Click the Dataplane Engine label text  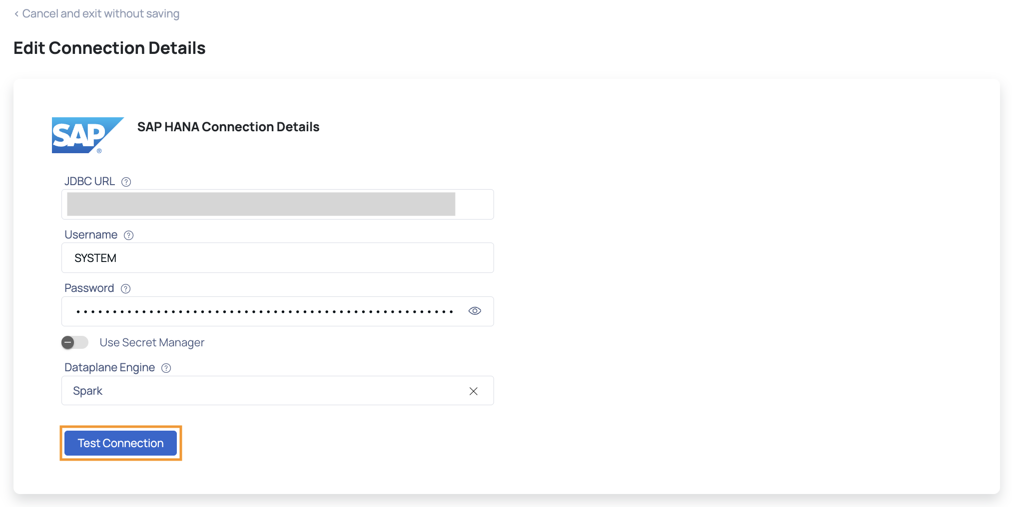pos(110,368)
